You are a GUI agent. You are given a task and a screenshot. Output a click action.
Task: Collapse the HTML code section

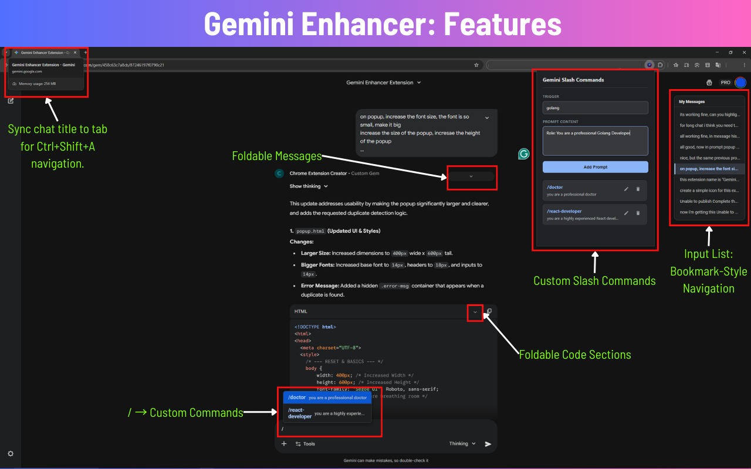(475, 312)
